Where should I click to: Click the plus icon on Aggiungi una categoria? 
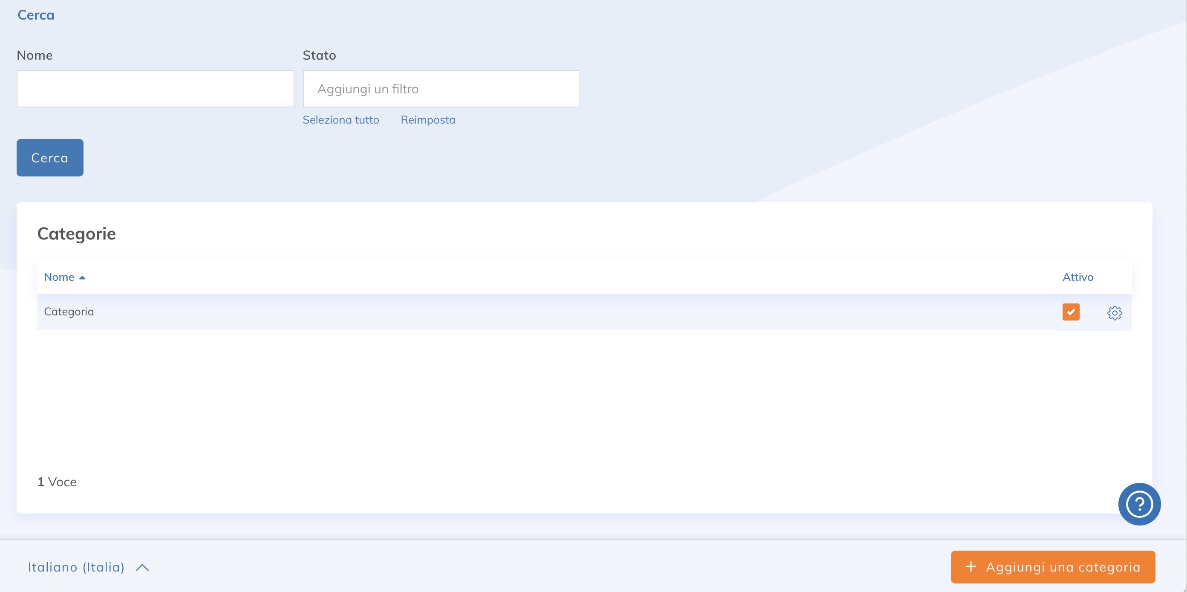click(x=971, y=567)
